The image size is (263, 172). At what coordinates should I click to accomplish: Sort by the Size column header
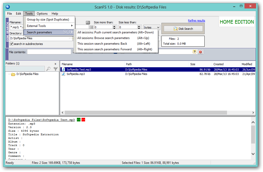pos(200,64)
